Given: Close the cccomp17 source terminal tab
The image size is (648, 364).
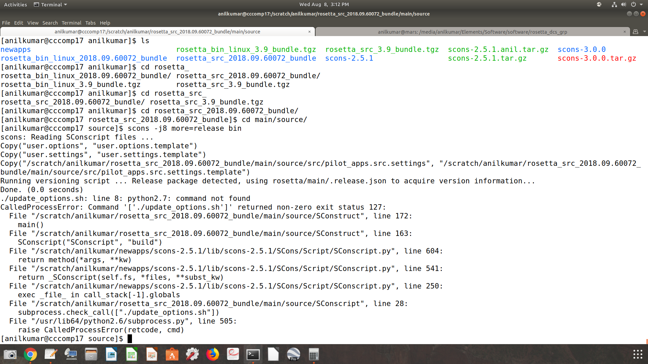Looking at the screenshot, I should click(x=309, y=32).
